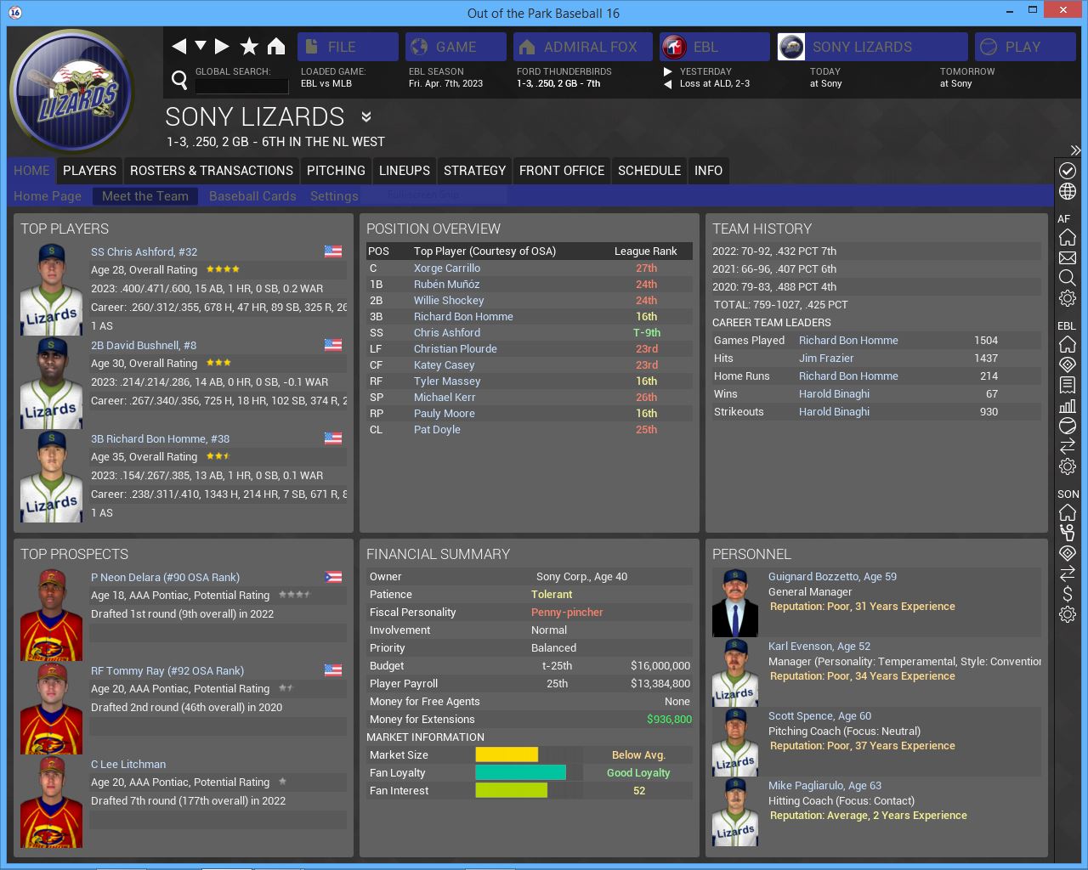Click the next-day arrow beside YESTERDAY
Viewport: 1088px width, 870px height.
coord(668,71)
